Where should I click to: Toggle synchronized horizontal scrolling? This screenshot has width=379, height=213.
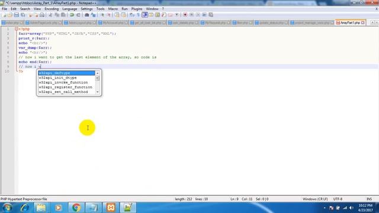pos(123,15)
